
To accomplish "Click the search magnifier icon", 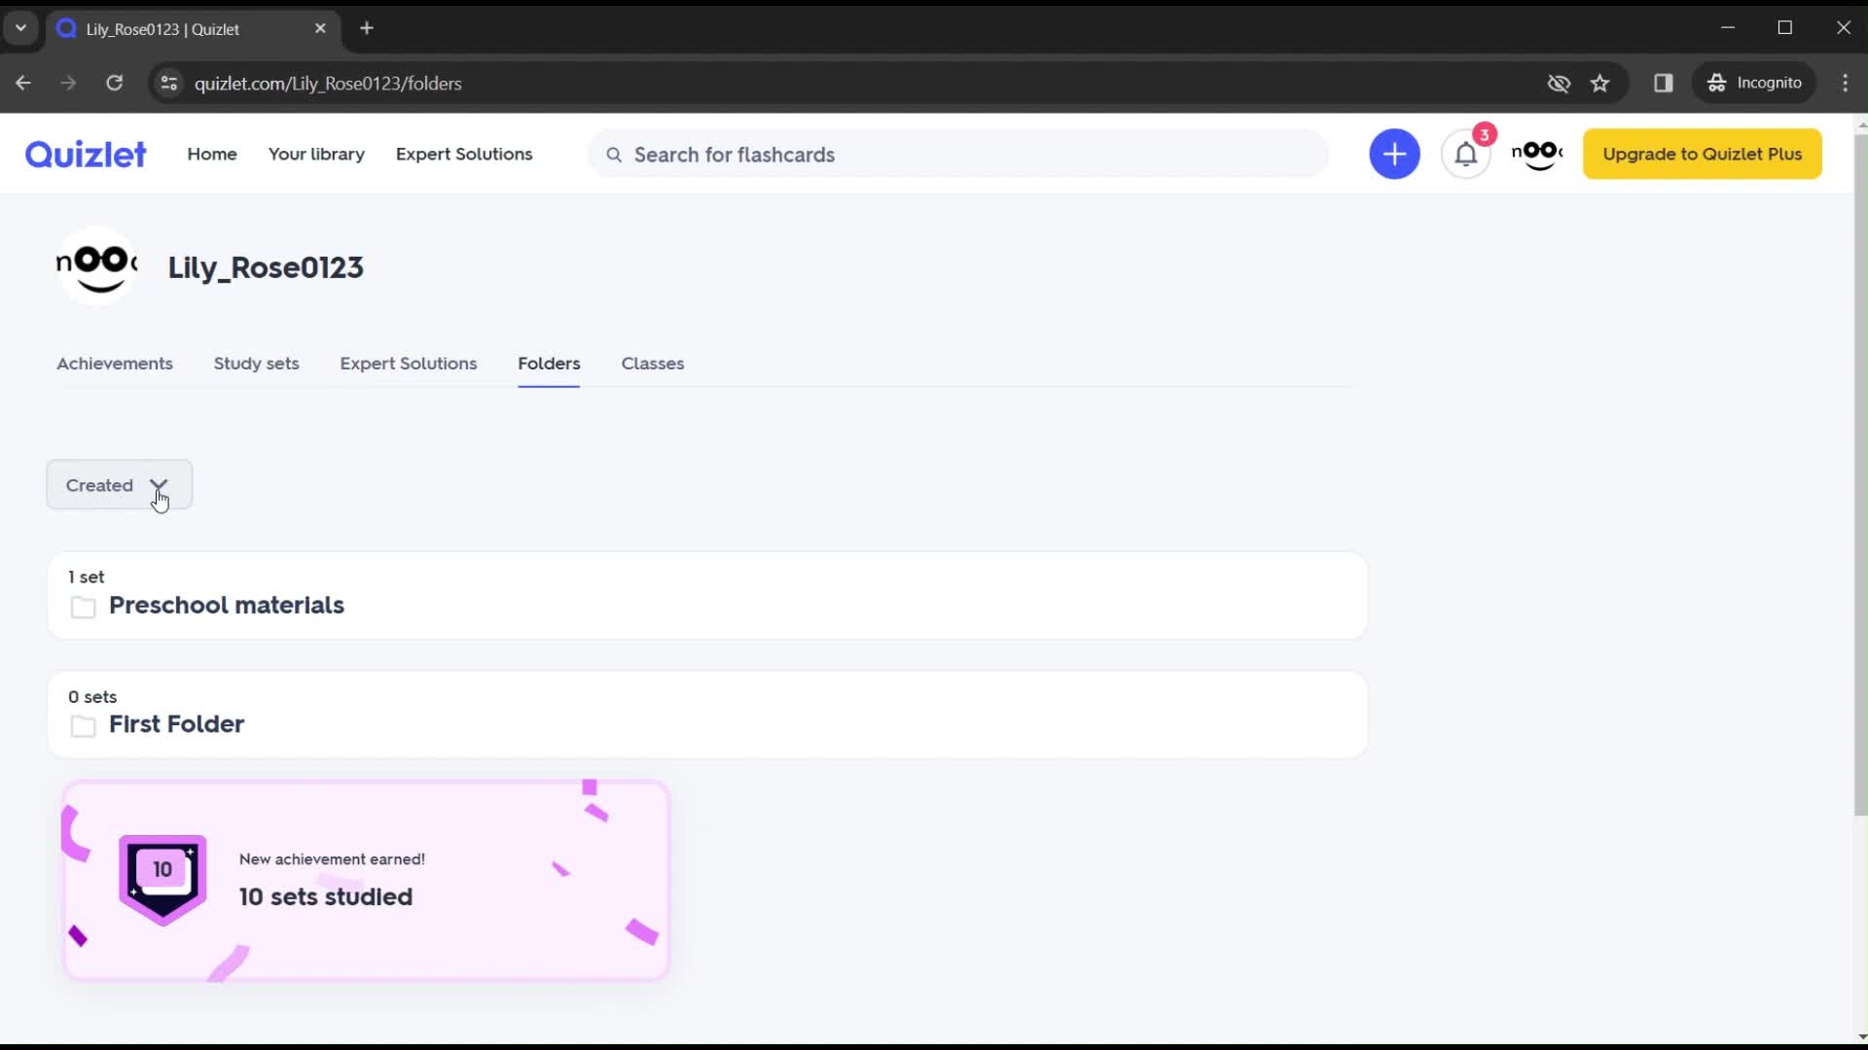I will point(614,155).
